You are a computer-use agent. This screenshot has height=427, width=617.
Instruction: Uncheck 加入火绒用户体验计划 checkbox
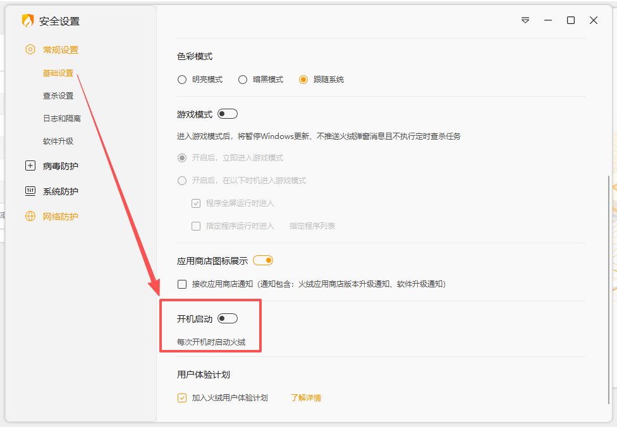(x=182, y=398)
